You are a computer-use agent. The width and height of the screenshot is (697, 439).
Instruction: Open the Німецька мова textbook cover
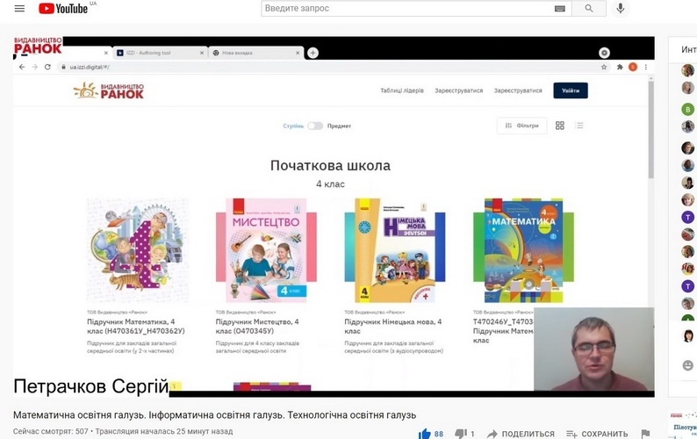(395, 250)
